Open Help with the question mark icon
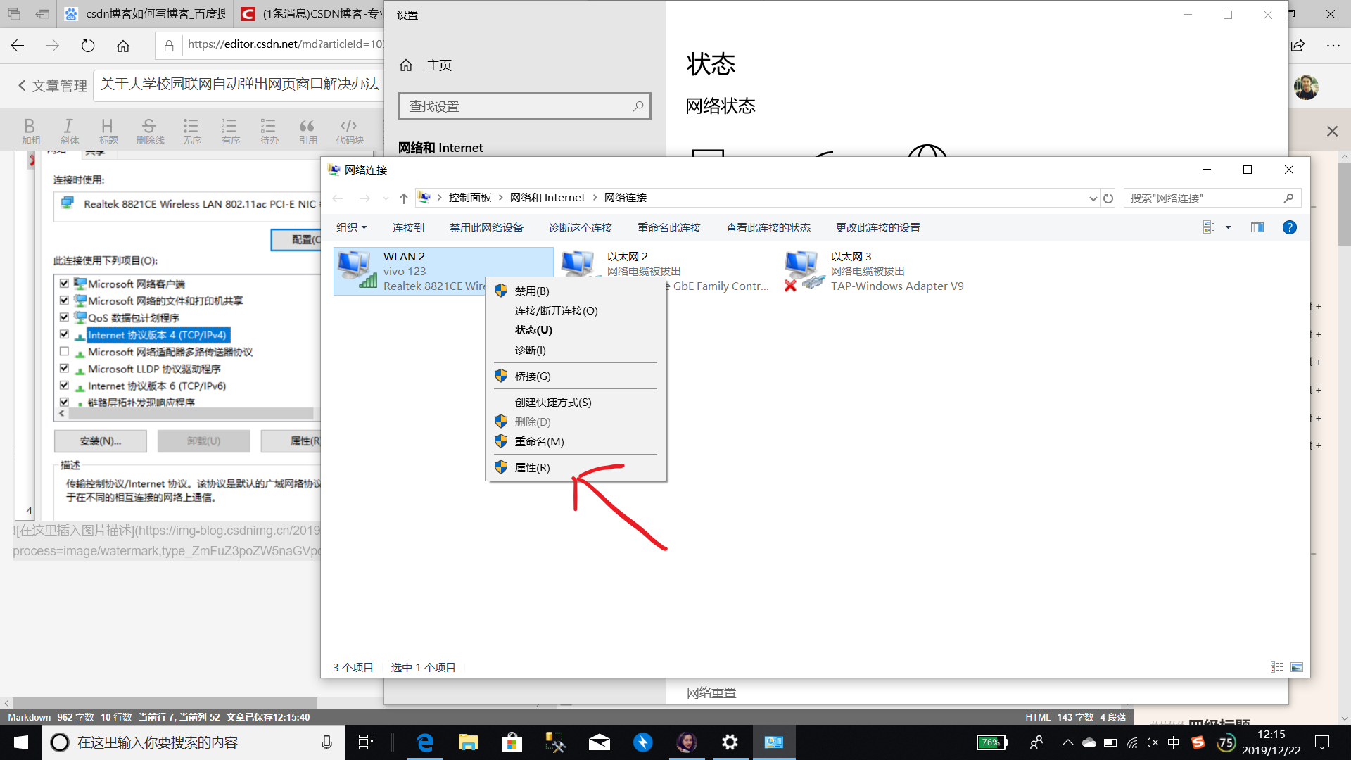 (1290, 227)
